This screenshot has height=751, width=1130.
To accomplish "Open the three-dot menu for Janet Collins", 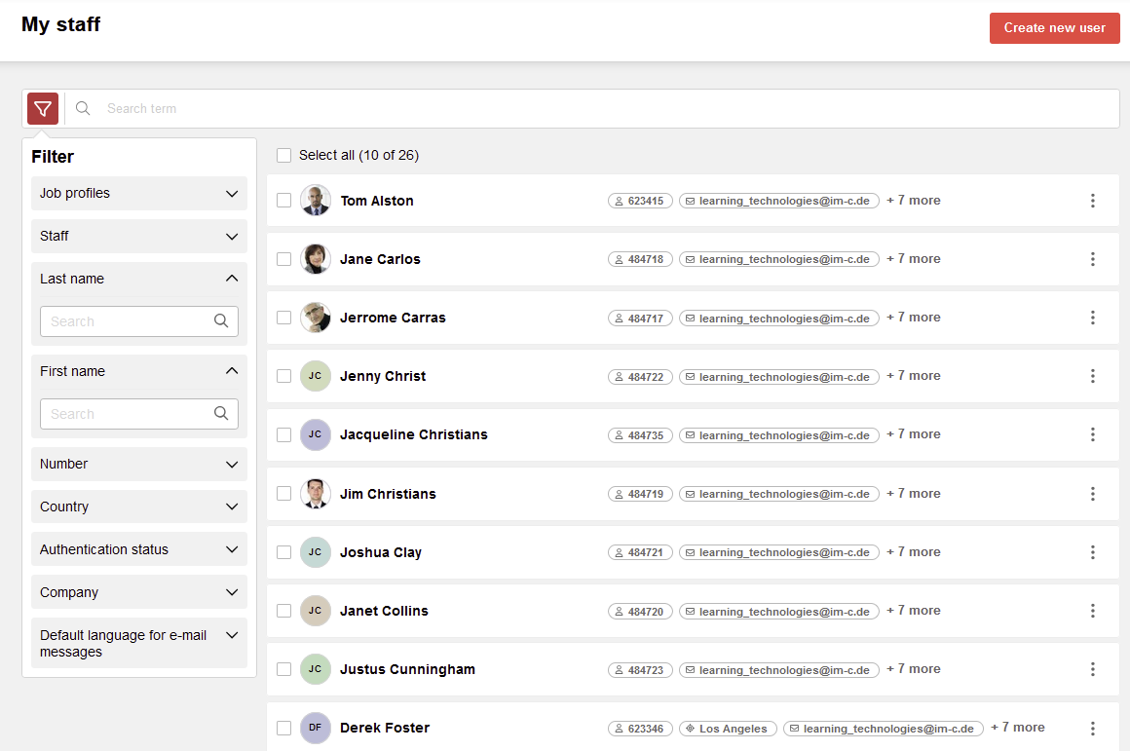I will [1092, 611].
